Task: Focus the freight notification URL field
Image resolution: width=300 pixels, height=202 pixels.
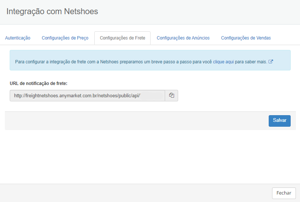Action: 88,95
